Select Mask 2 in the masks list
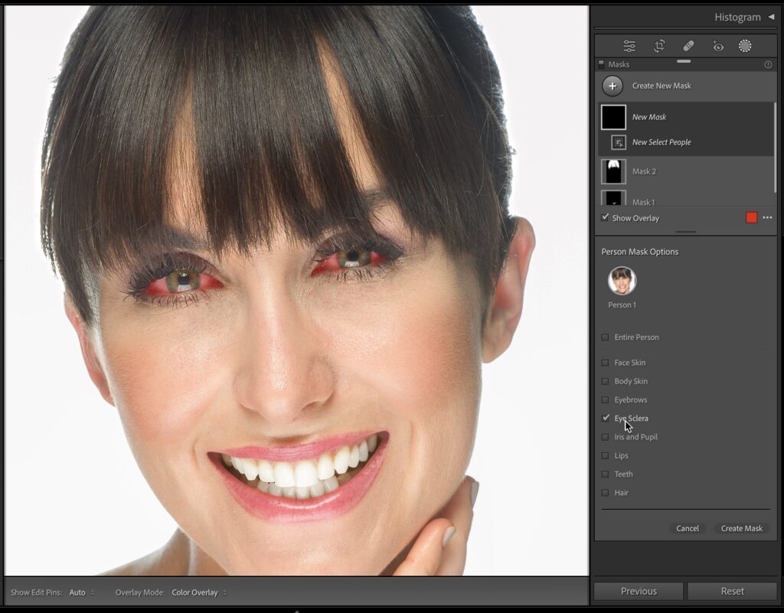This screenshot has width=784, height=613. tap(643, 171)
